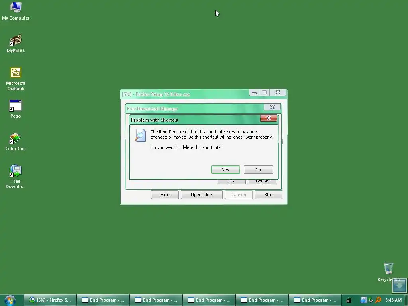This screenshot has width=408, height=306.
Task: Click Yes to delete the Pego shortcut
Action: coord(226,170)
